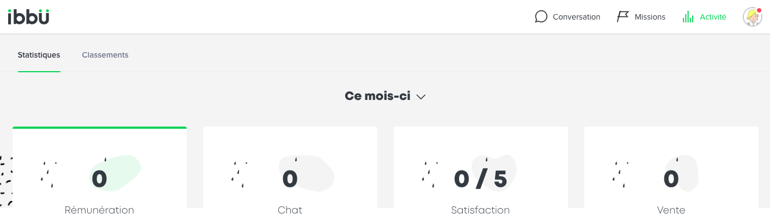Screen dimensions: 770x220
Task: Switch to the Statistiques tab
Action: coord(39,55)
